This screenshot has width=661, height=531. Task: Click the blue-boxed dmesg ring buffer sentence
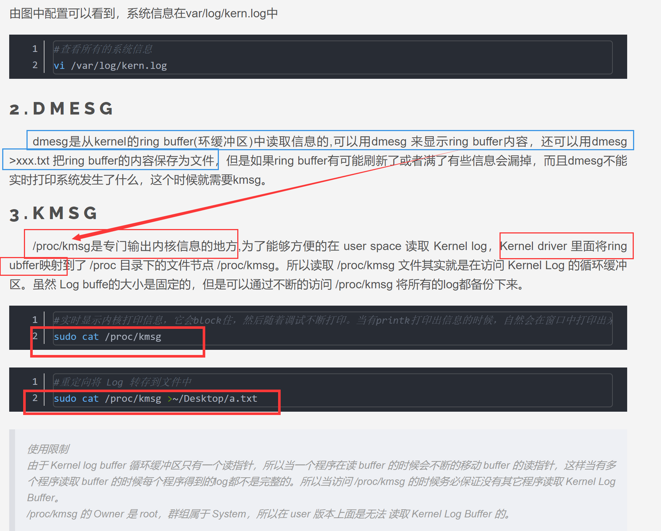pyautogui.click(x=330, y=141)
